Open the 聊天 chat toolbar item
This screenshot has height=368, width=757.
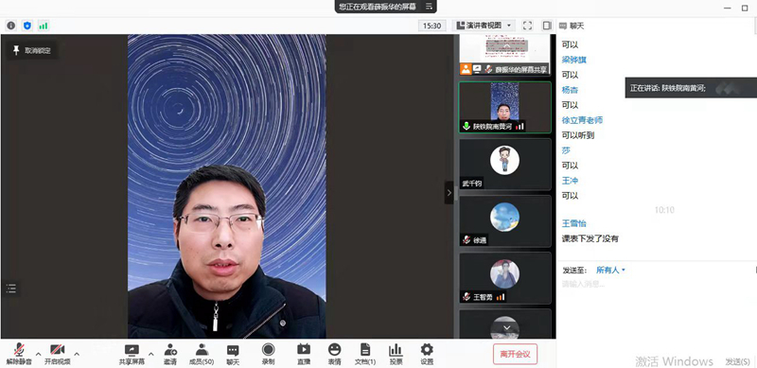coord(233,355)
